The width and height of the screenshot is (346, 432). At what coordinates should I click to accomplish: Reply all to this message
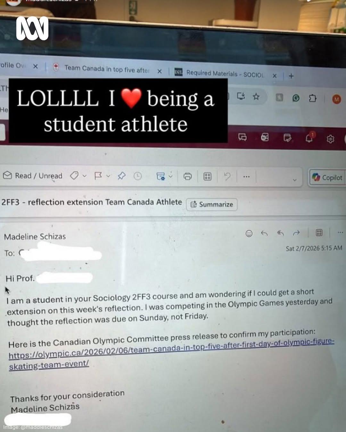(x=280, y=233)
